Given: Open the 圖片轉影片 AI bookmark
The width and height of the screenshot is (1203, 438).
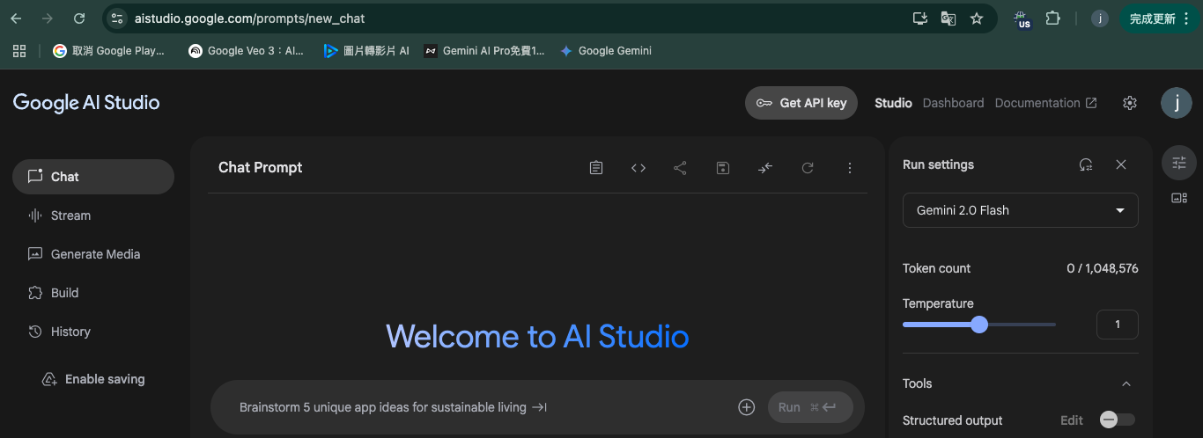Looking at the screenshot, I should (366, 51).
